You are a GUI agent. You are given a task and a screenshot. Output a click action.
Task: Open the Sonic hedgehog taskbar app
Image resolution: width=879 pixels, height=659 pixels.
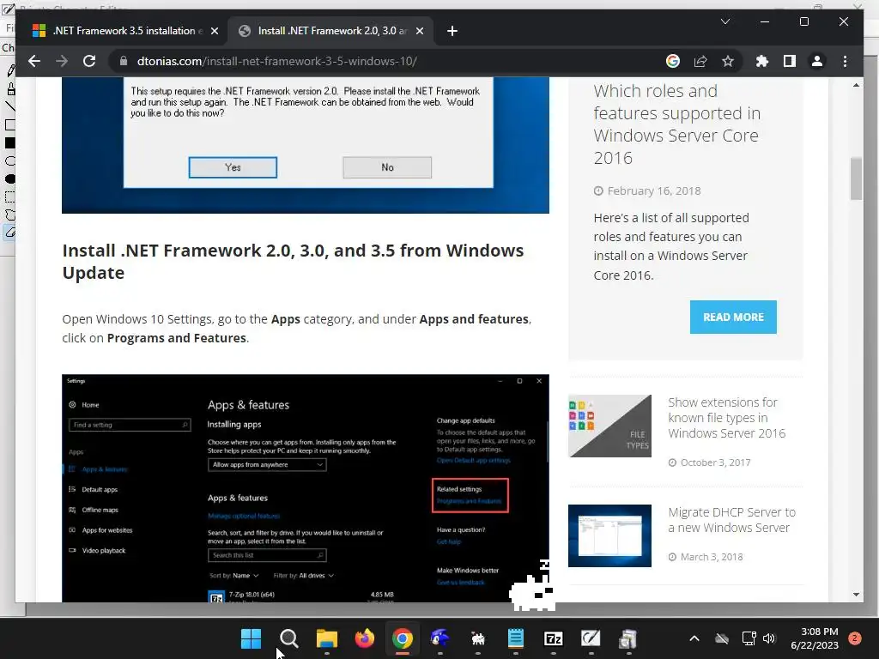click(x=440, y=638)
